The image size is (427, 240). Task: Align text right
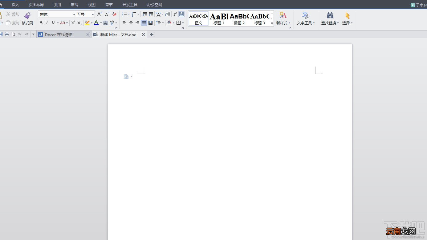pyautogui.click(x=137, y=23)
